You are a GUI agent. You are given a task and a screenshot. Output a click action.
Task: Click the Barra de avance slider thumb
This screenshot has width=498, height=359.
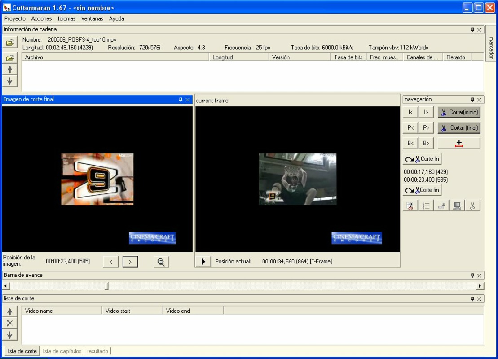click(106, 286)
